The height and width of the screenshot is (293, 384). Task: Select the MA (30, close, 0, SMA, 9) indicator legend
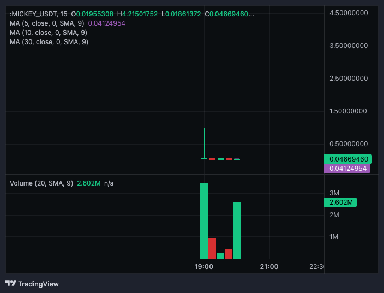[49, 42]
